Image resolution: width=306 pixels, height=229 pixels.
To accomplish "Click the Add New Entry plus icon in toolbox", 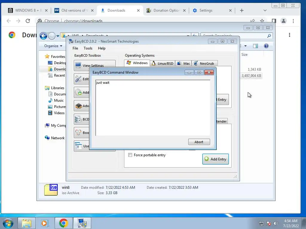I will (79, 92).
